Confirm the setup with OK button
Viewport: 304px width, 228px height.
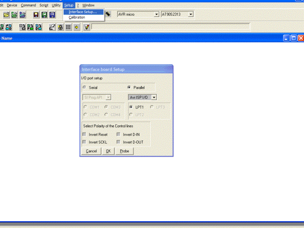click(x=109, y=151)
